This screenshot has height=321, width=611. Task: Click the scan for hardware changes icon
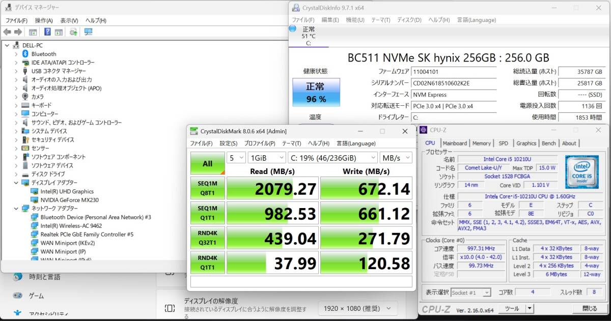(73, 32)
